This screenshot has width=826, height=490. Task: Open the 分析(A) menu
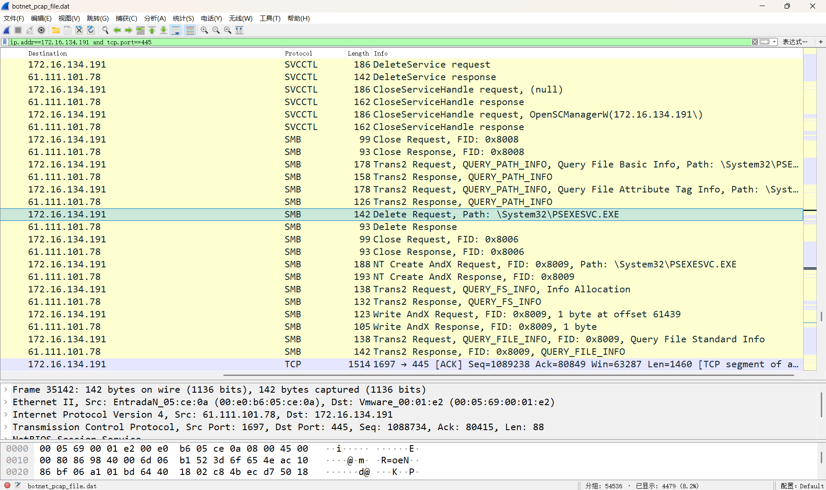155,19
